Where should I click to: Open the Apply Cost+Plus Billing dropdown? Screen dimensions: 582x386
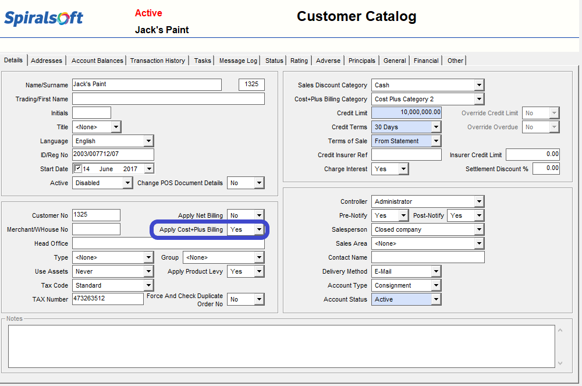(259, 229)
